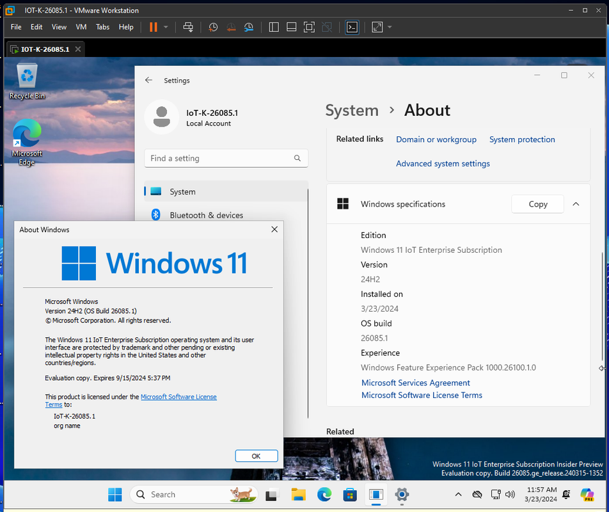Pause the virtual machine from the VMware toolbar

point(154,27)
